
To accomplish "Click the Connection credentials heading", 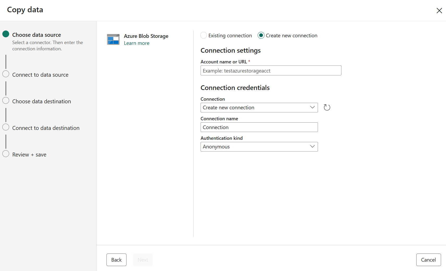I will pos(235,88).
